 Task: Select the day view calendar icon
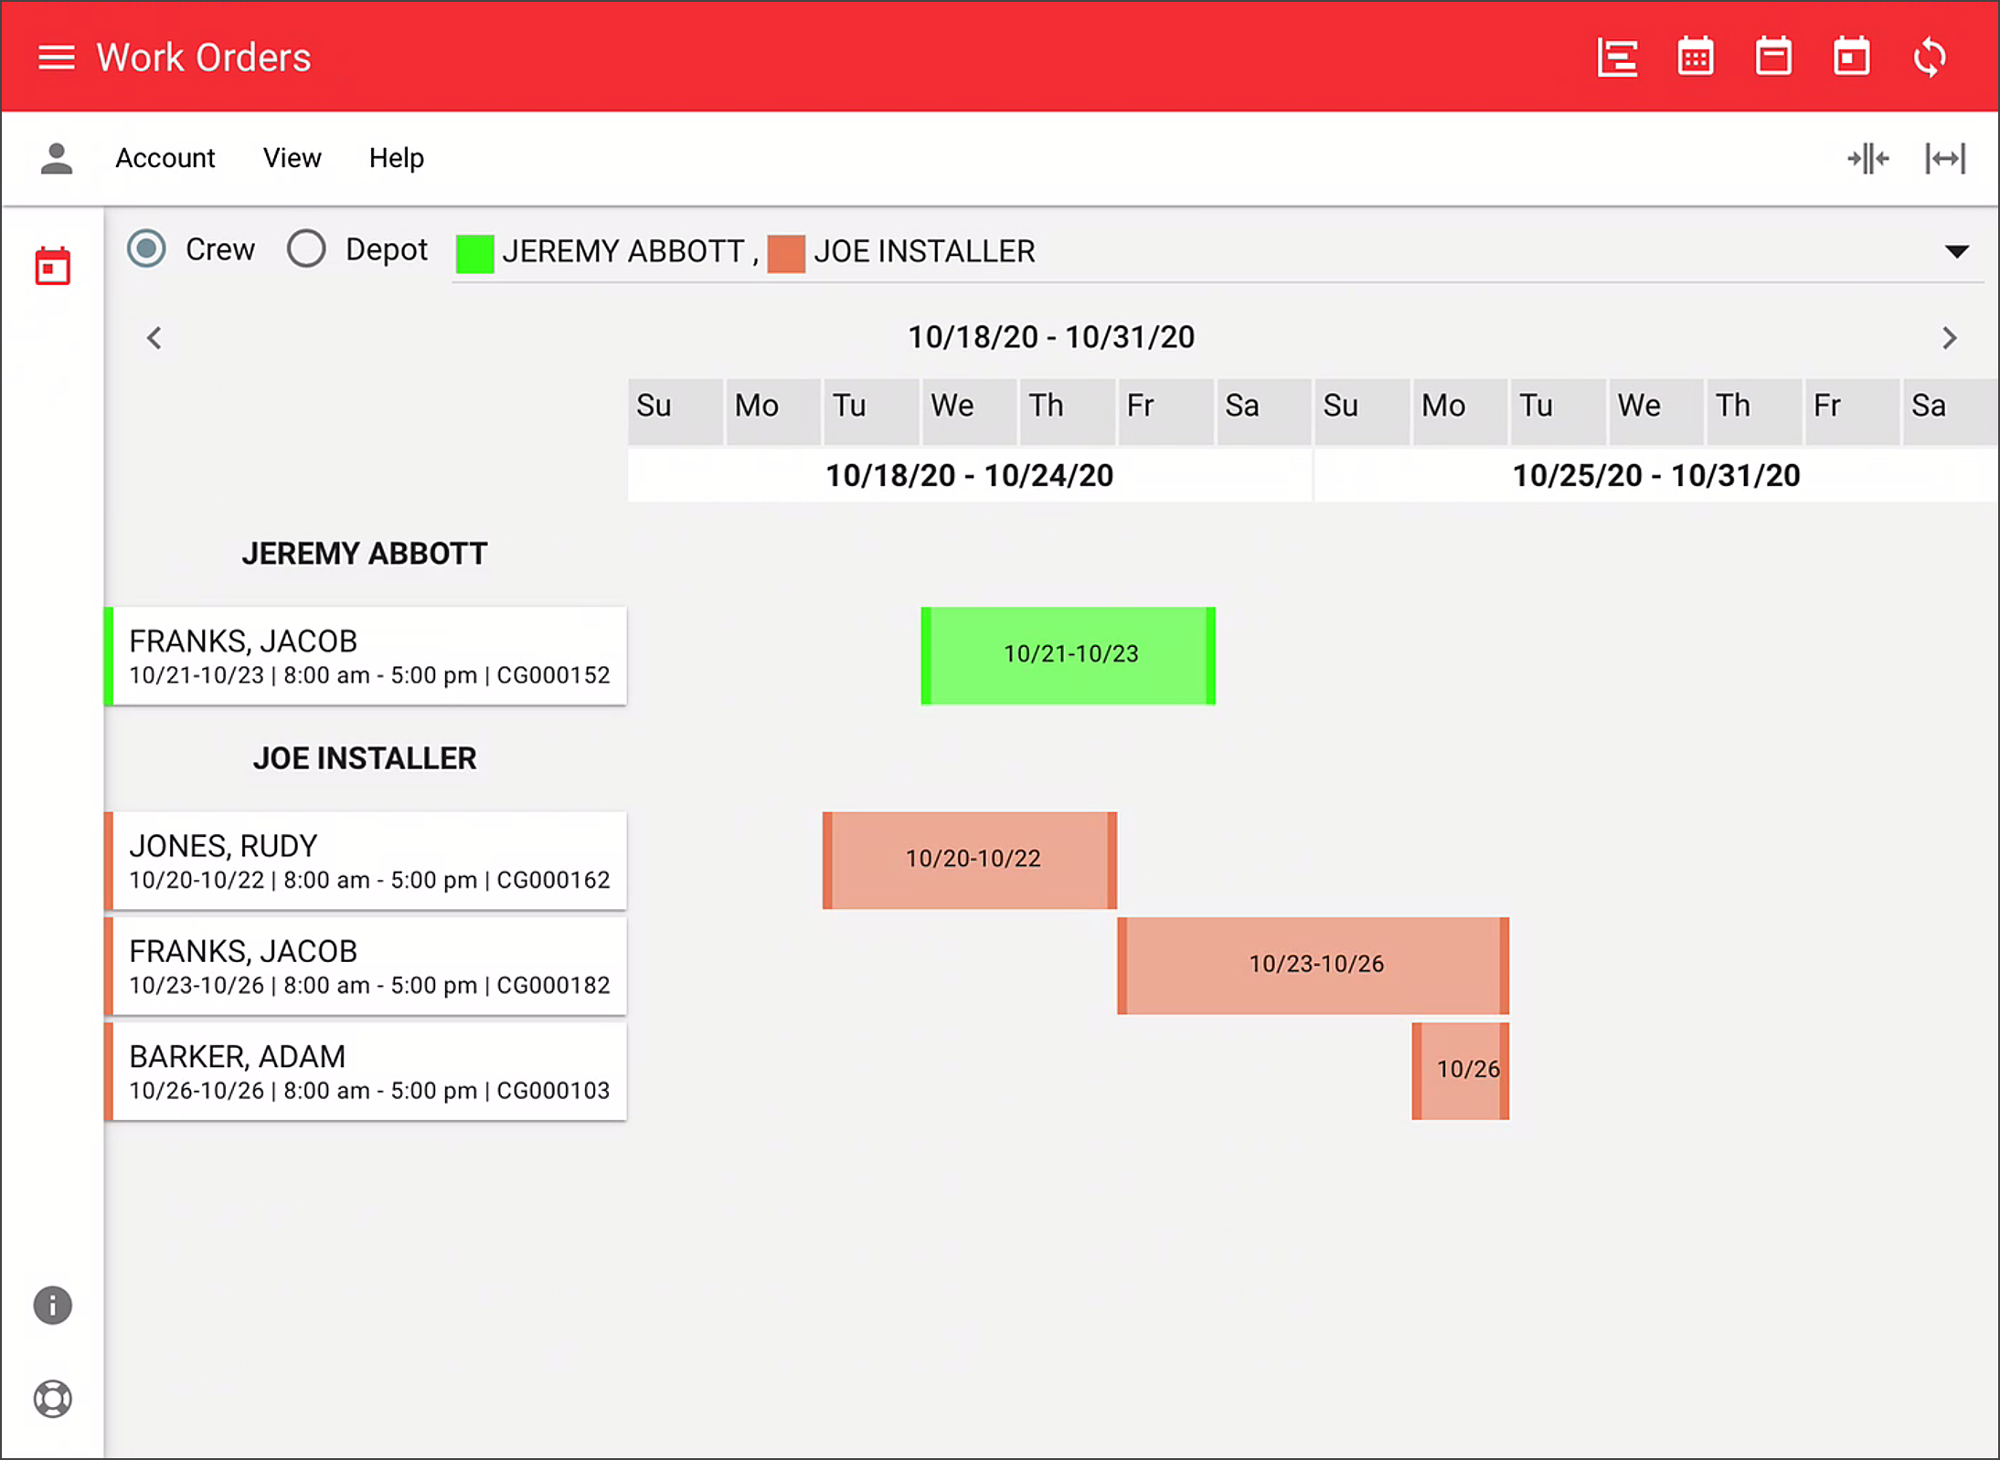point(1852,56)
